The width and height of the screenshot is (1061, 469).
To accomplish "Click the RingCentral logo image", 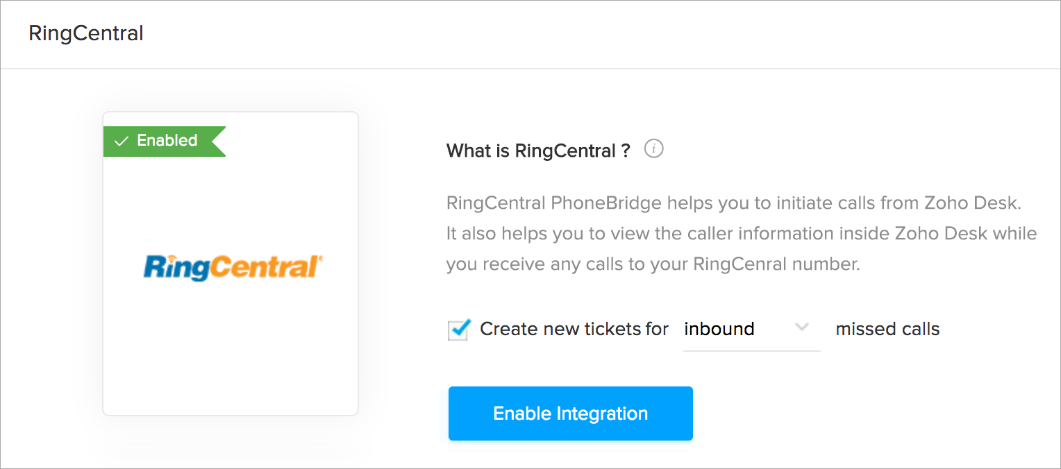I will pos(233,268).
